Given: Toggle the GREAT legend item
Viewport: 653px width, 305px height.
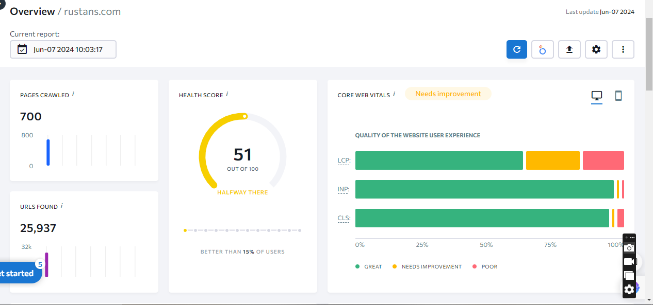Looking at the screenshot, I should pos(369,266).
